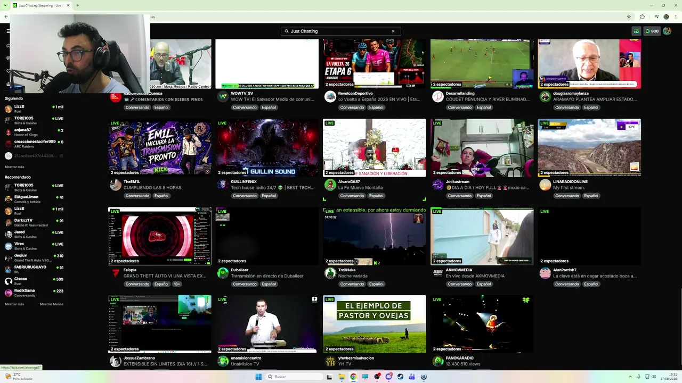The height and width of the screenshot is (383, 682).
Task: Click the Felspla channel avatar
Action: point(116,273)
